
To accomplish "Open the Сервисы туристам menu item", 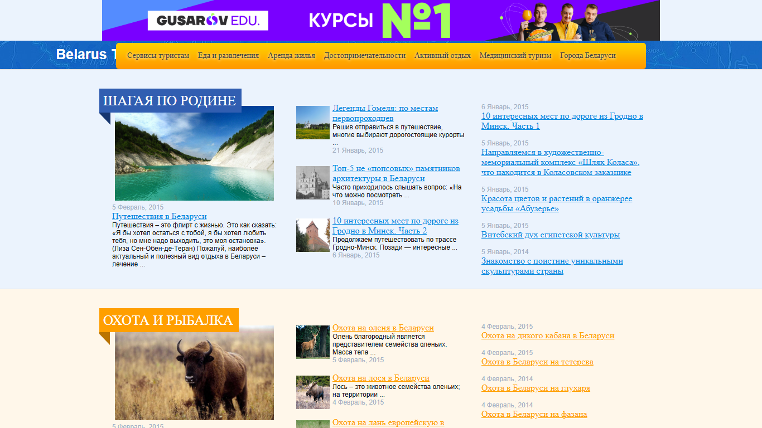I will [158, 56].
